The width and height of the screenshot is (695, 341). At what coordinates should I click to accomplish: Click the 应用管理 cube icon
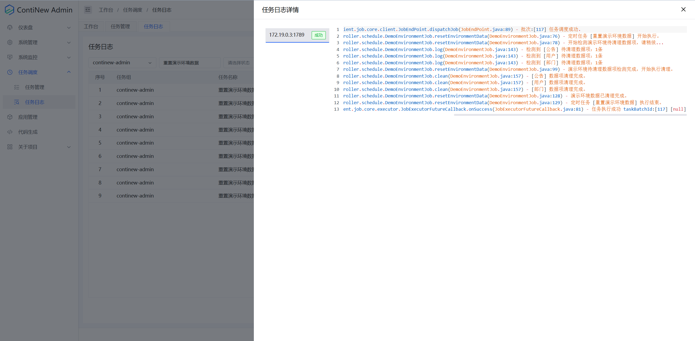click(x=10, y=117)
